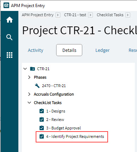Go to CTR-21 - test breadcrumb link
137x152 pixels.
pyautogui.click(x=75, y=15)
